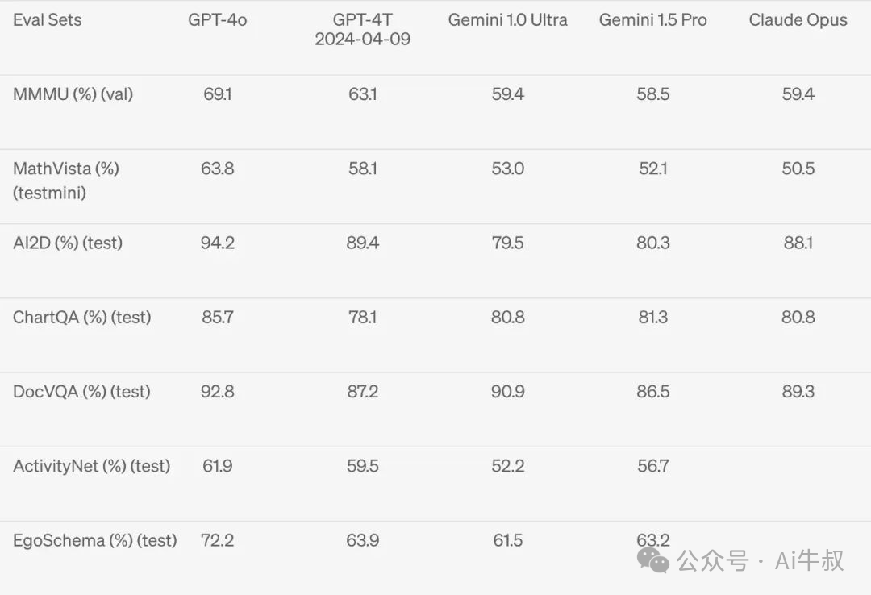871x595 pixels.
Task: Select the MathVista (%) (testmini) row label
Action: (x=66, y=181)
